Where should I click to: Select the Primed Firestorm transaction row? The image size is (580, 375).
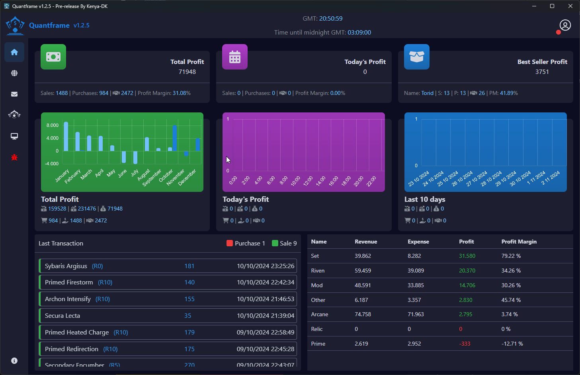point(168,282)
